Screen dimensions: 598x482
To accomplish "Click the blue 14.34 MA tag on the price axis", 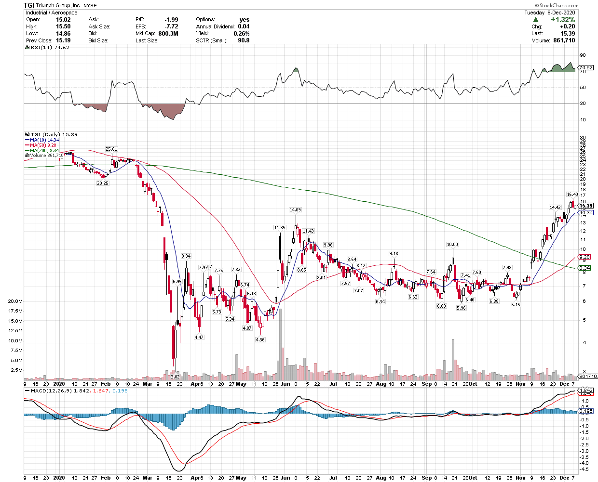I will [x=585, y=213].
